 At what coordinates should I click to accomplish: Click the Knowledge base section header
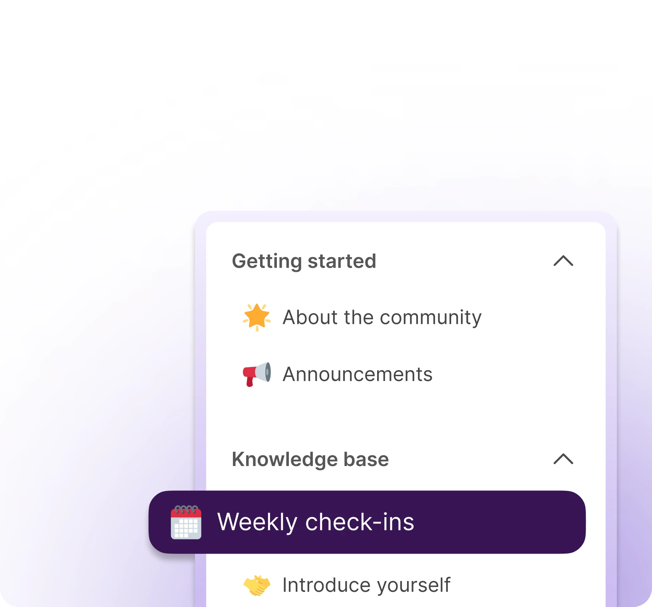point(310,459)
